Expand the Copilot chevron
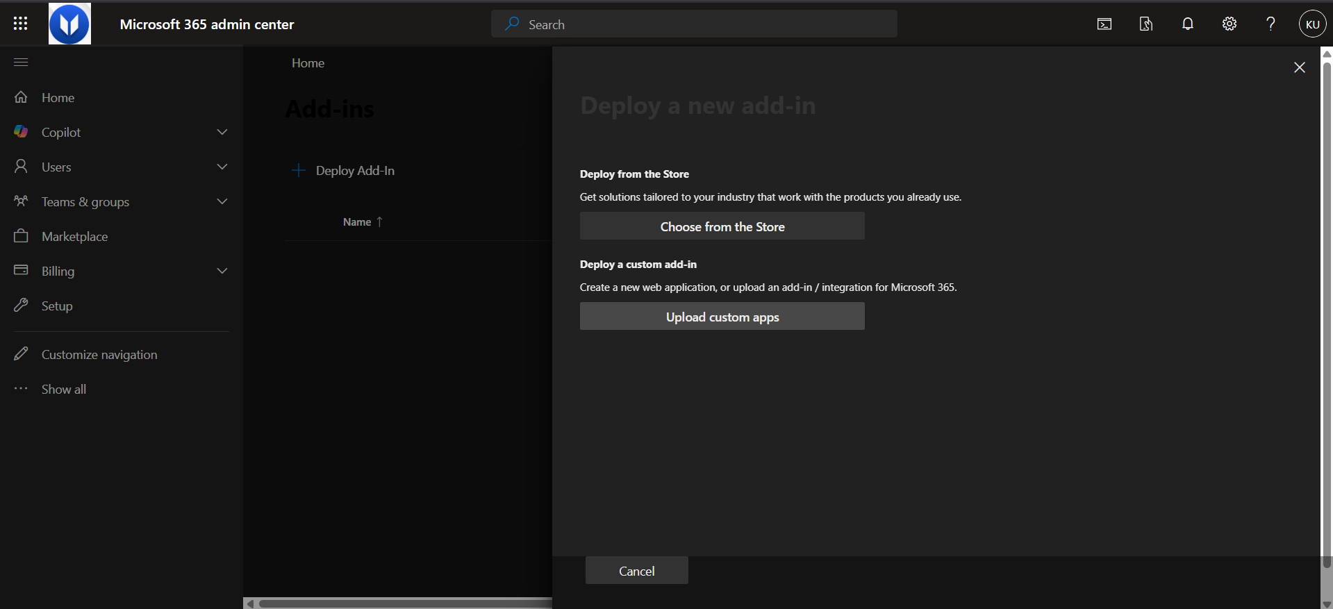Image resolution: width=1333 pixels, height=609 pixels. [x=222, y=132]
